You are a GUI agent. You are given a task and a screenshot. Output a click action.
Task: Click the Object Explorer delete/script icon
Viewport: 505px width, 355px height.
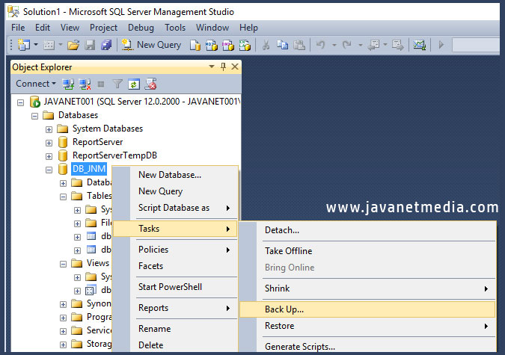click(150, 84)
